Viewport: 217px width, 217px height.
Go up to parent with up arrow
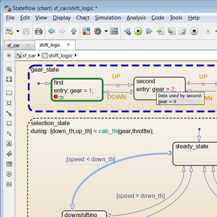tap(74, 31)
